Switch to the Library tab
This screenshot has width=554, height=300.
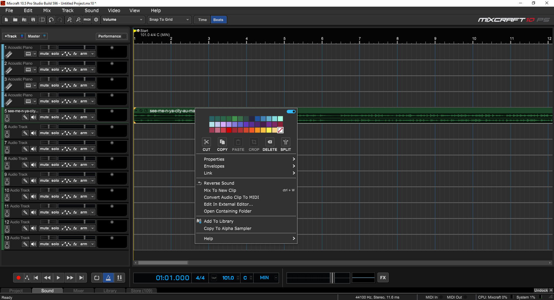click(110, 290)
